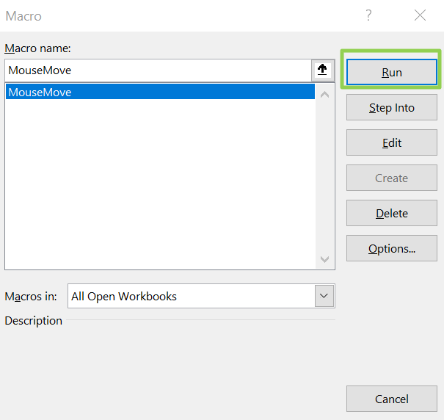
Task: Edit the MouseMove macro
Action: (391, 143)
